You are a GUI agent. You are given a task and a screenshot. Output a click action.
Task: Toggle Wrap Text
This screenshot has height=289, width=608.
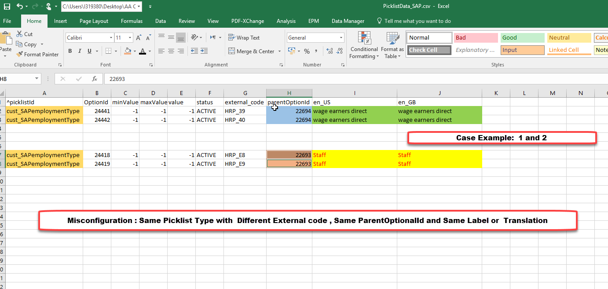coord(244,37)
